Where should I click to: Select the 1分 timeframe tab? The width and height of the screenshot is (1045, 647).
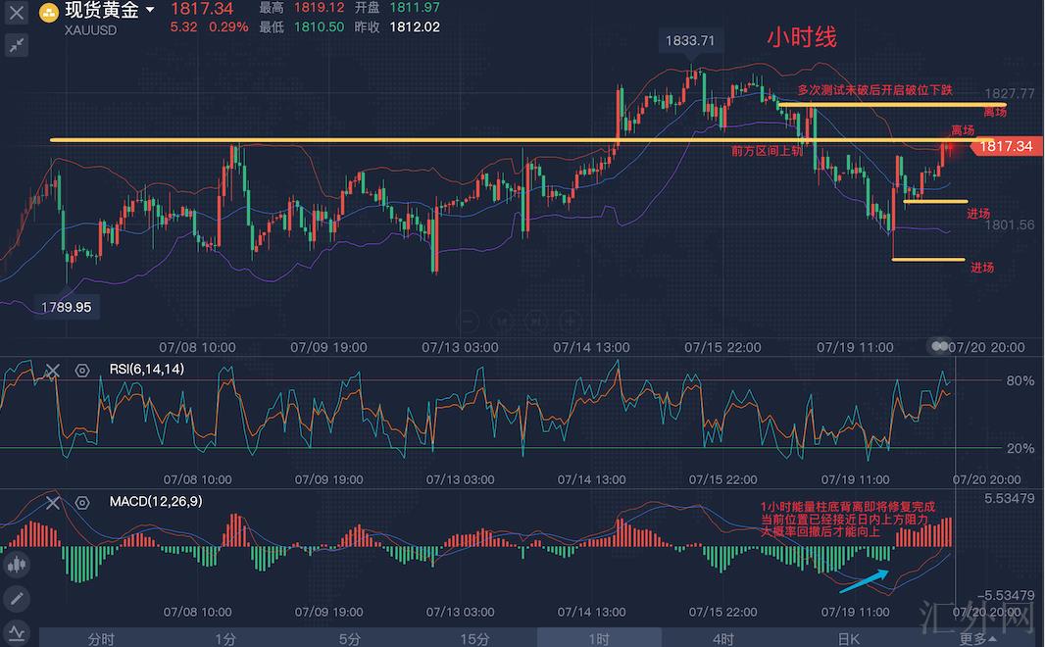click(225, 638)
